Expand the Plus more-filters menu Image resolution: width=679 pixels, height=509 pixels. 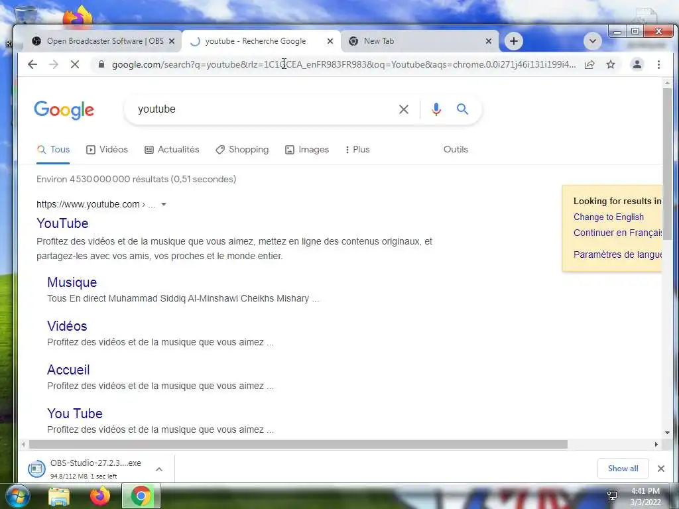tap(357, 150)
